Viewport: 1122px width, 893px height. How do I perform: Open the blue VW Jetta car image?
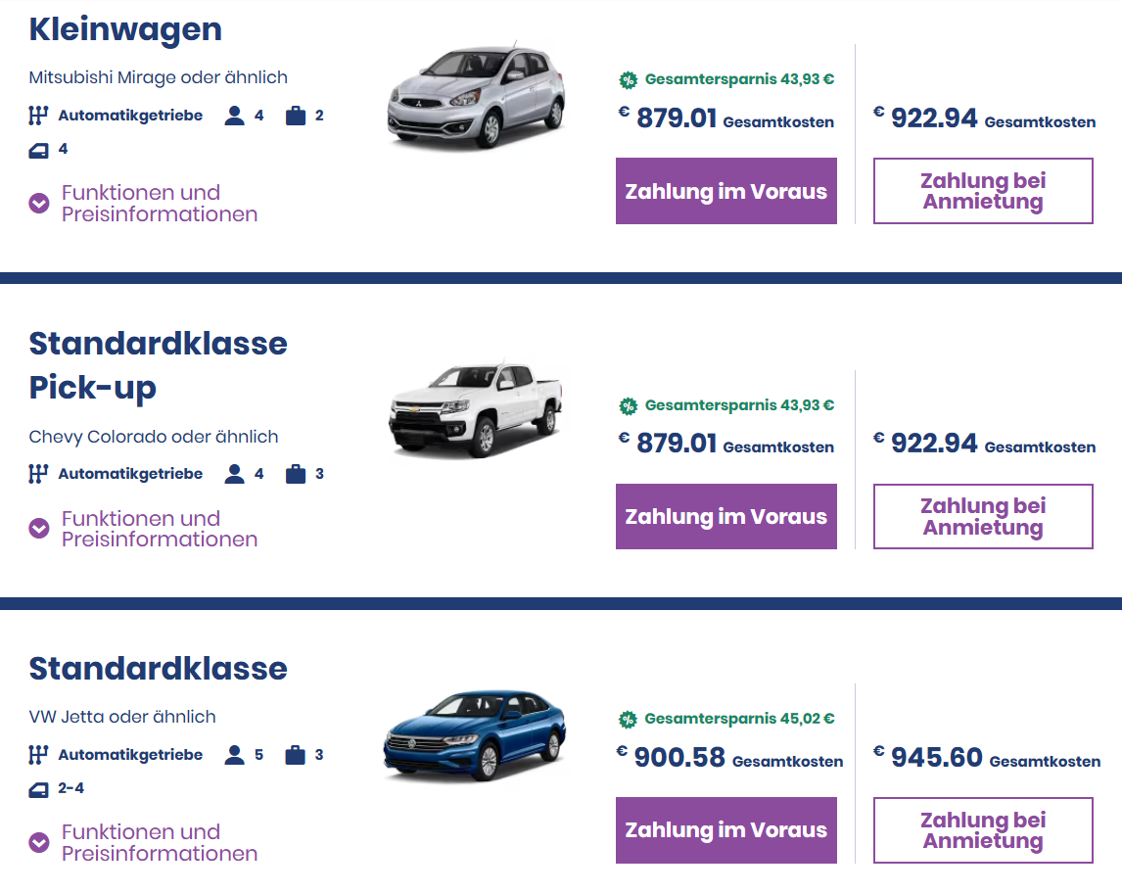(475, 735)
